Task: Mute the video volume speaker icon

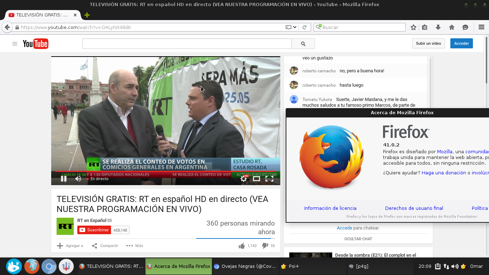Action: [78, 179]
